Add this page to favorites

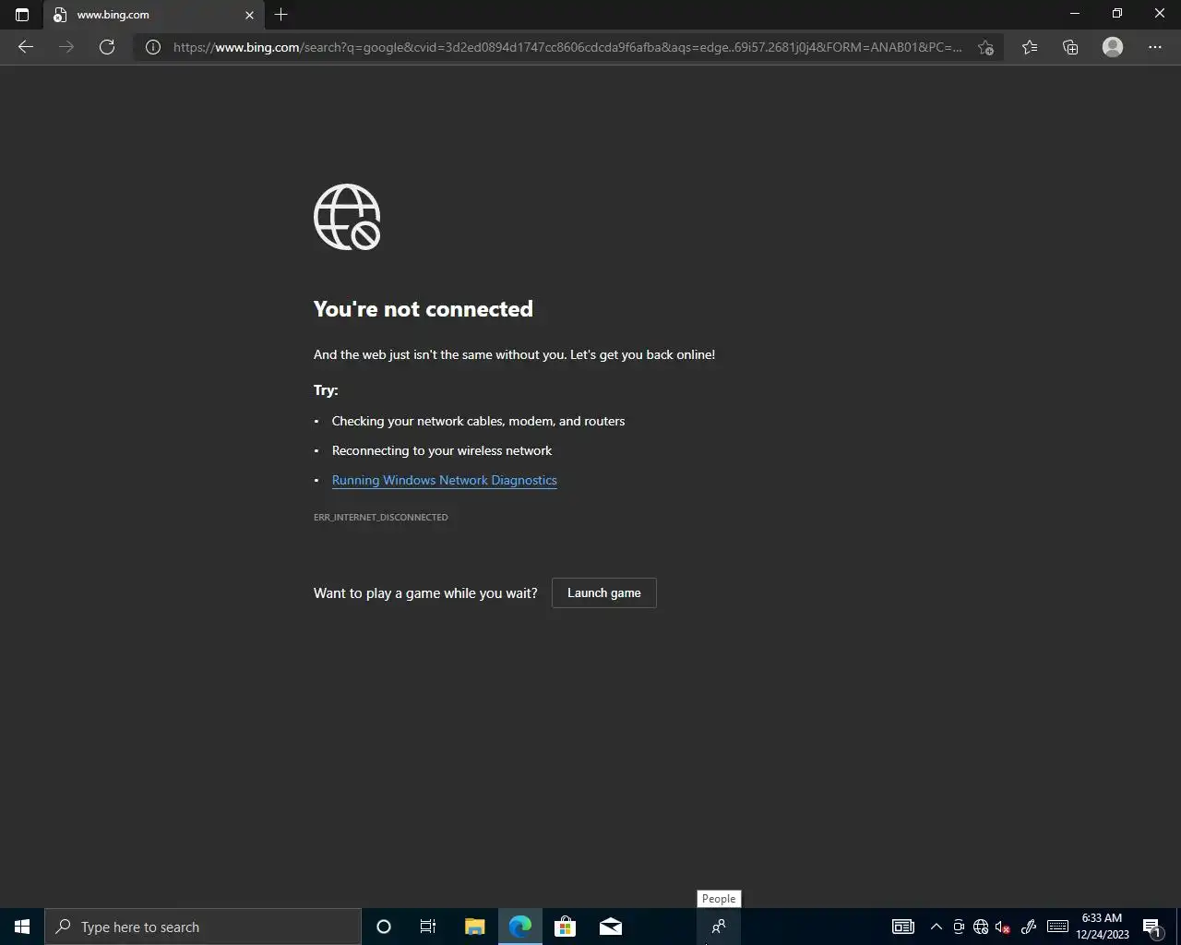(985, 47)
